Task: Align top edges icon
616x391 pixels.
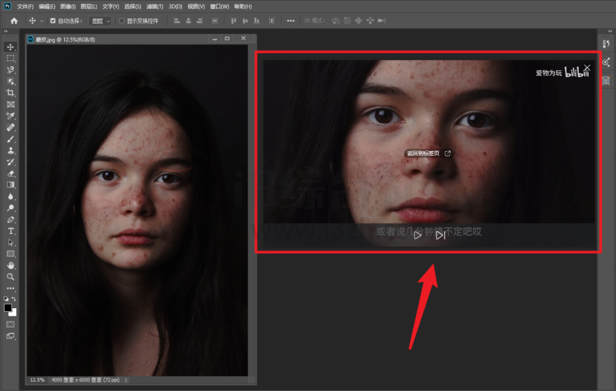Action: coord(234,21)
